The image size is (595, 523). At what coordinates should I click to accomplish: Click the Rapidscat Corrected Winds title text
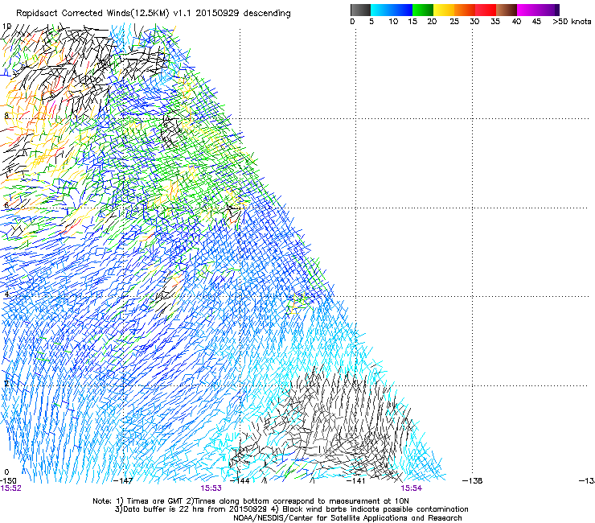(154, 14)
